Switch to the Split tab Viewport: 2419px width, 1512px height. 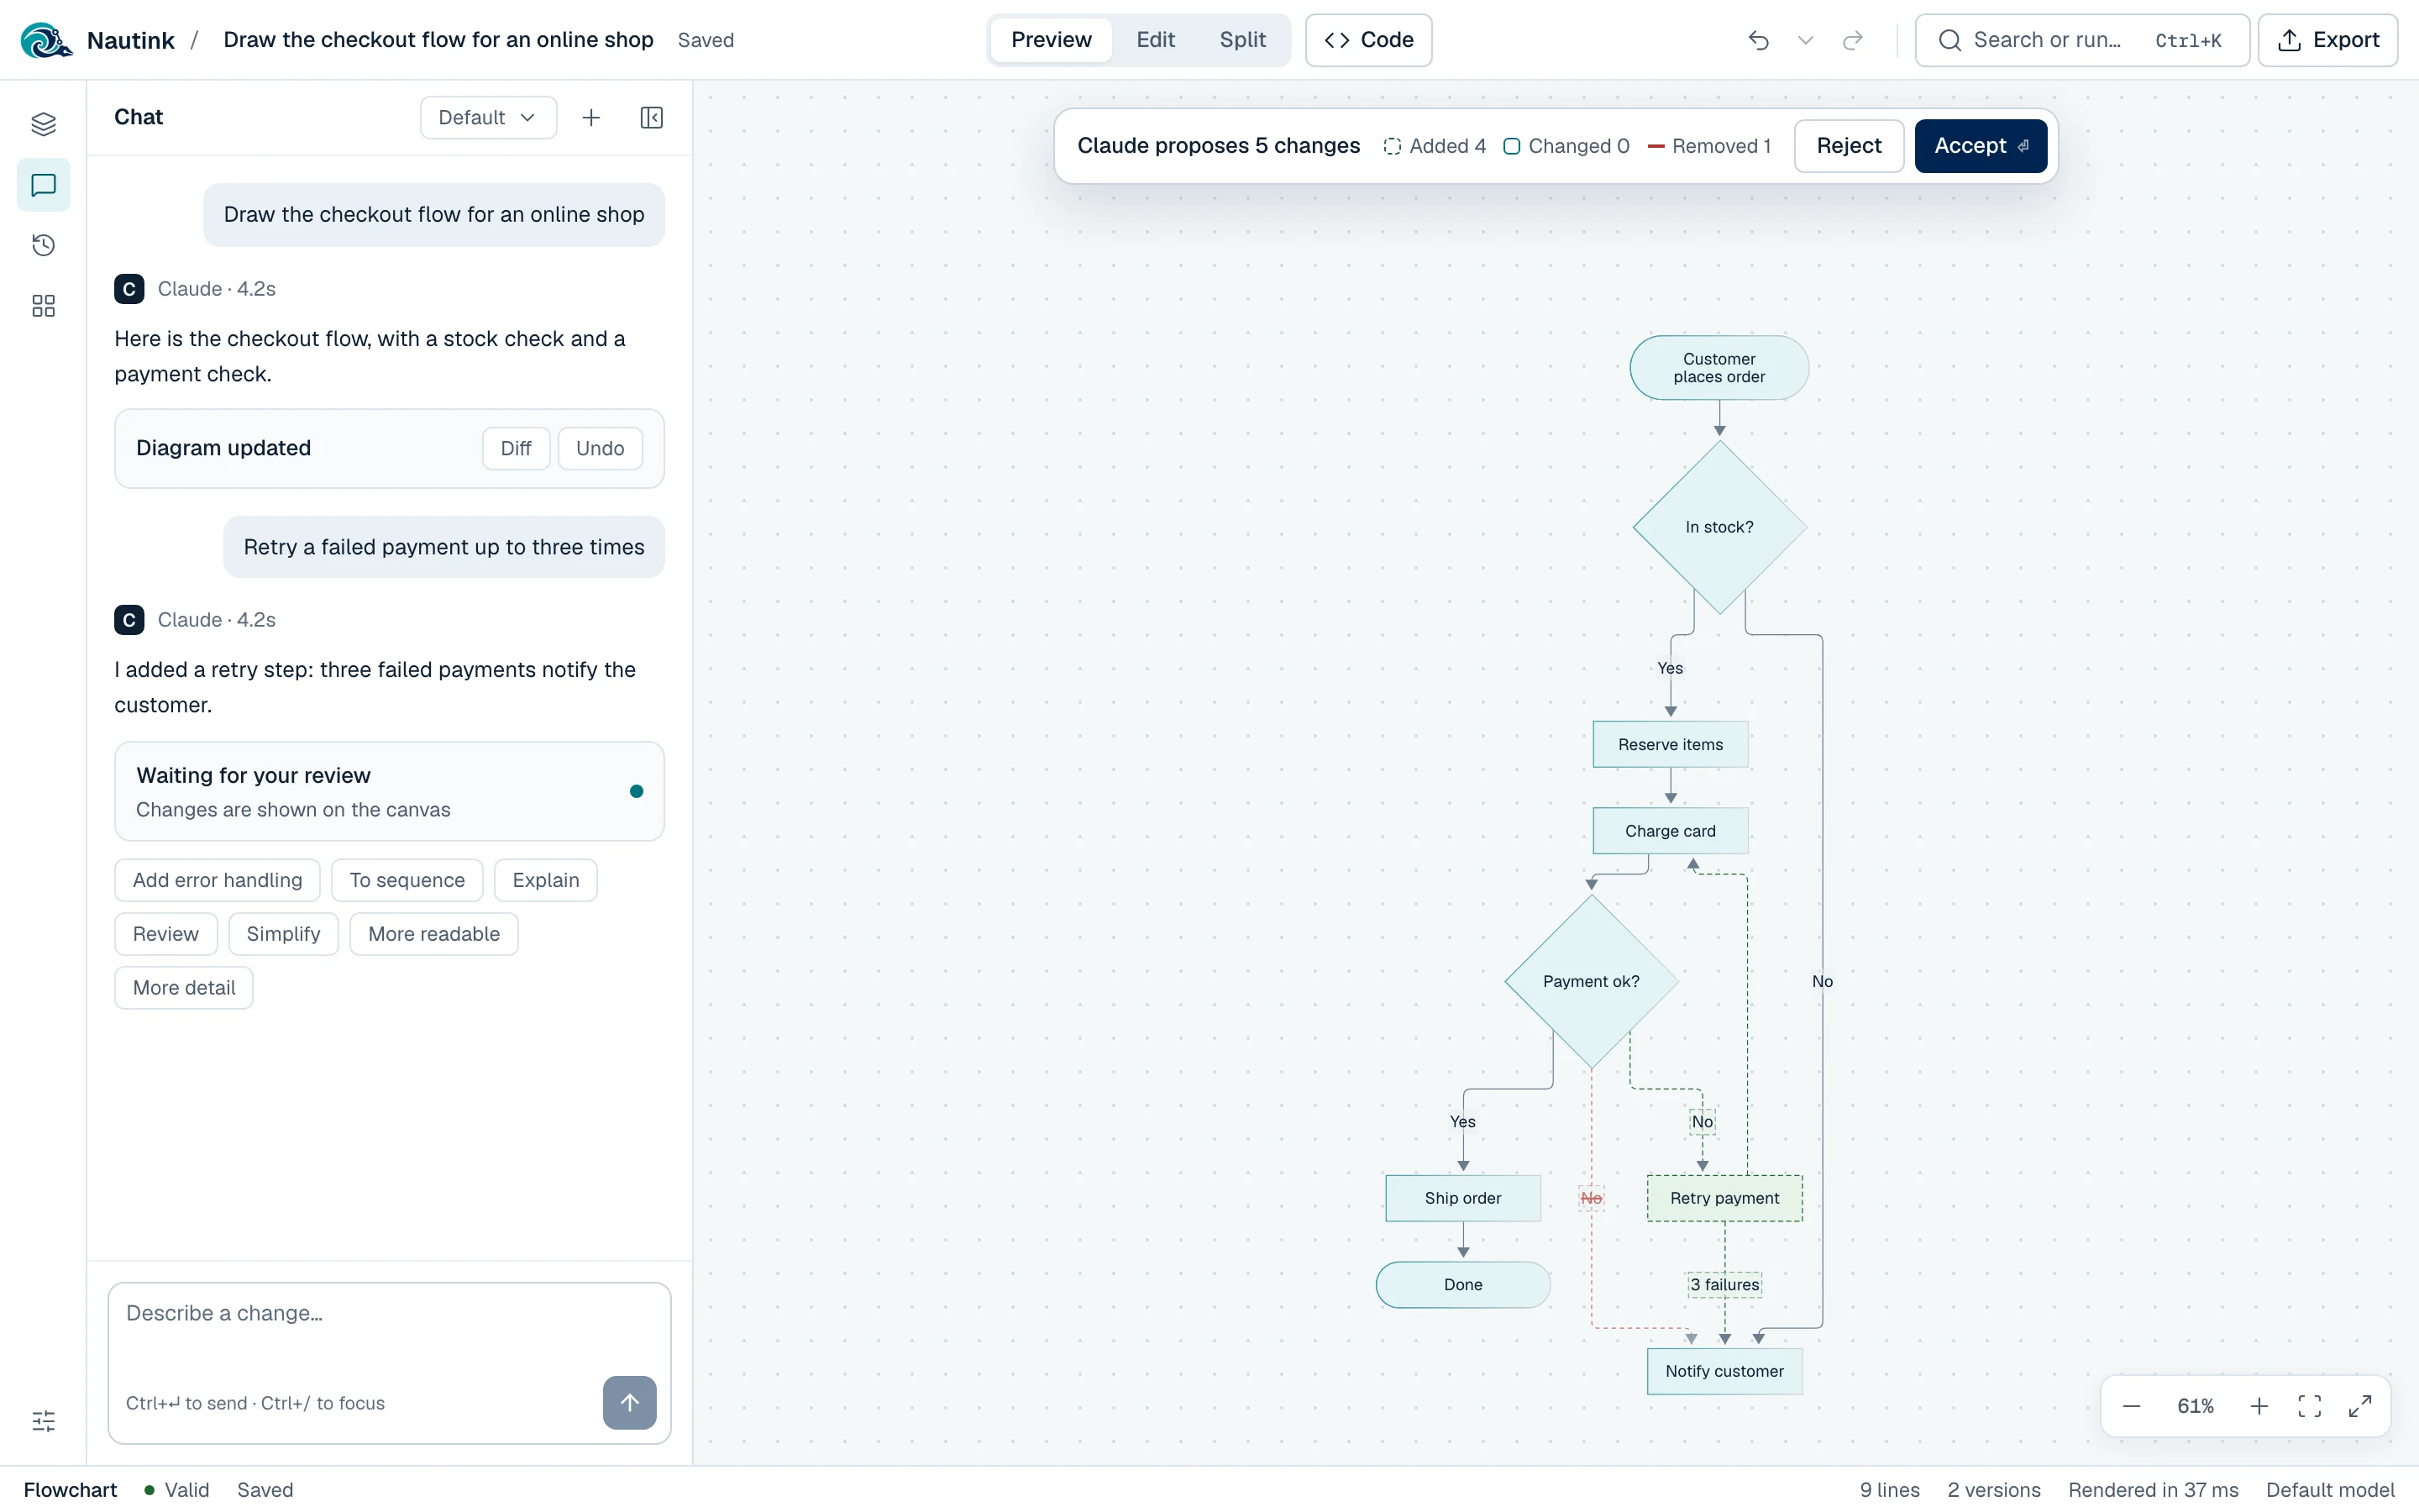[x=1242, y=40]
